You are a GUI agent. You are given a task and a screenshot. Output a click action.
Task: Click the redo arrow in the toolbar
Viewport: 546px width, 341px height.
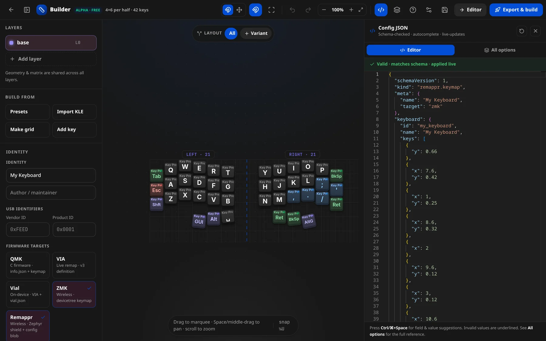click(308, 10)
